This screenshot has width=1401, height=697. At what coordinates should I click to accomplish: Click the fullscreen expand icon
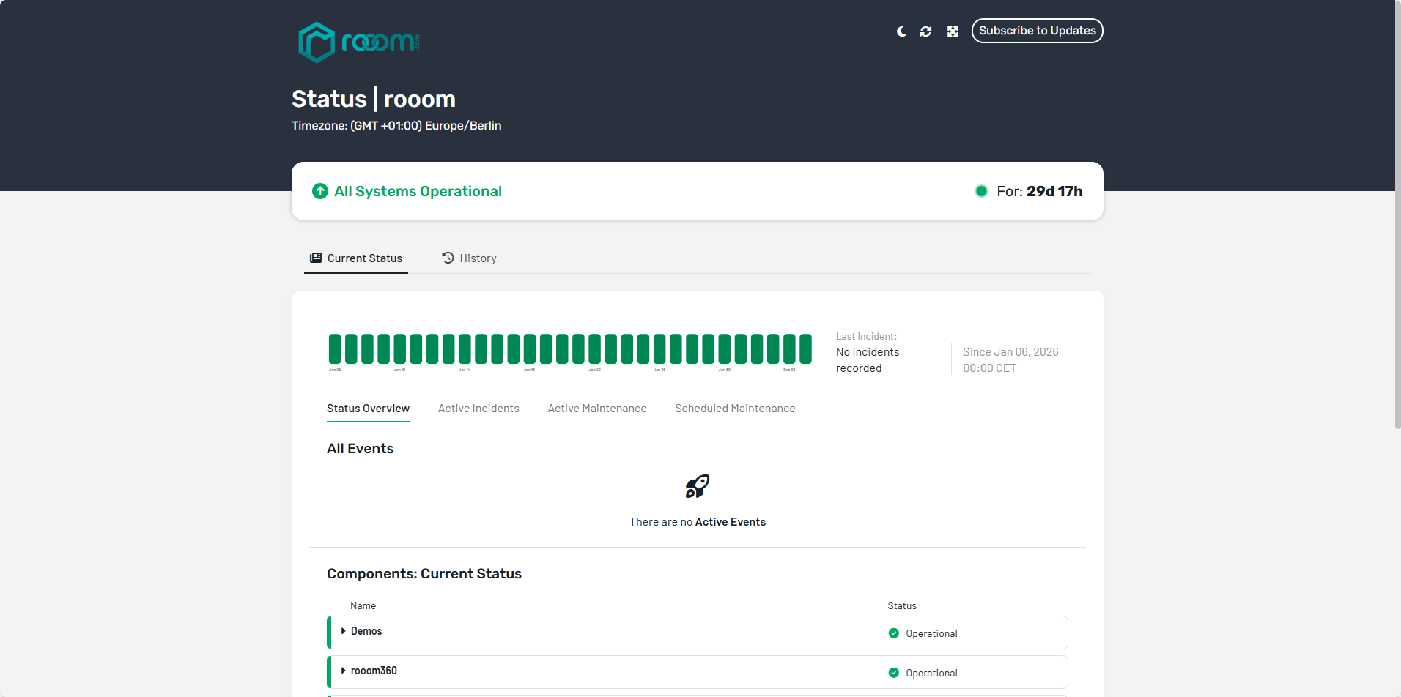[x=953, y=31]
